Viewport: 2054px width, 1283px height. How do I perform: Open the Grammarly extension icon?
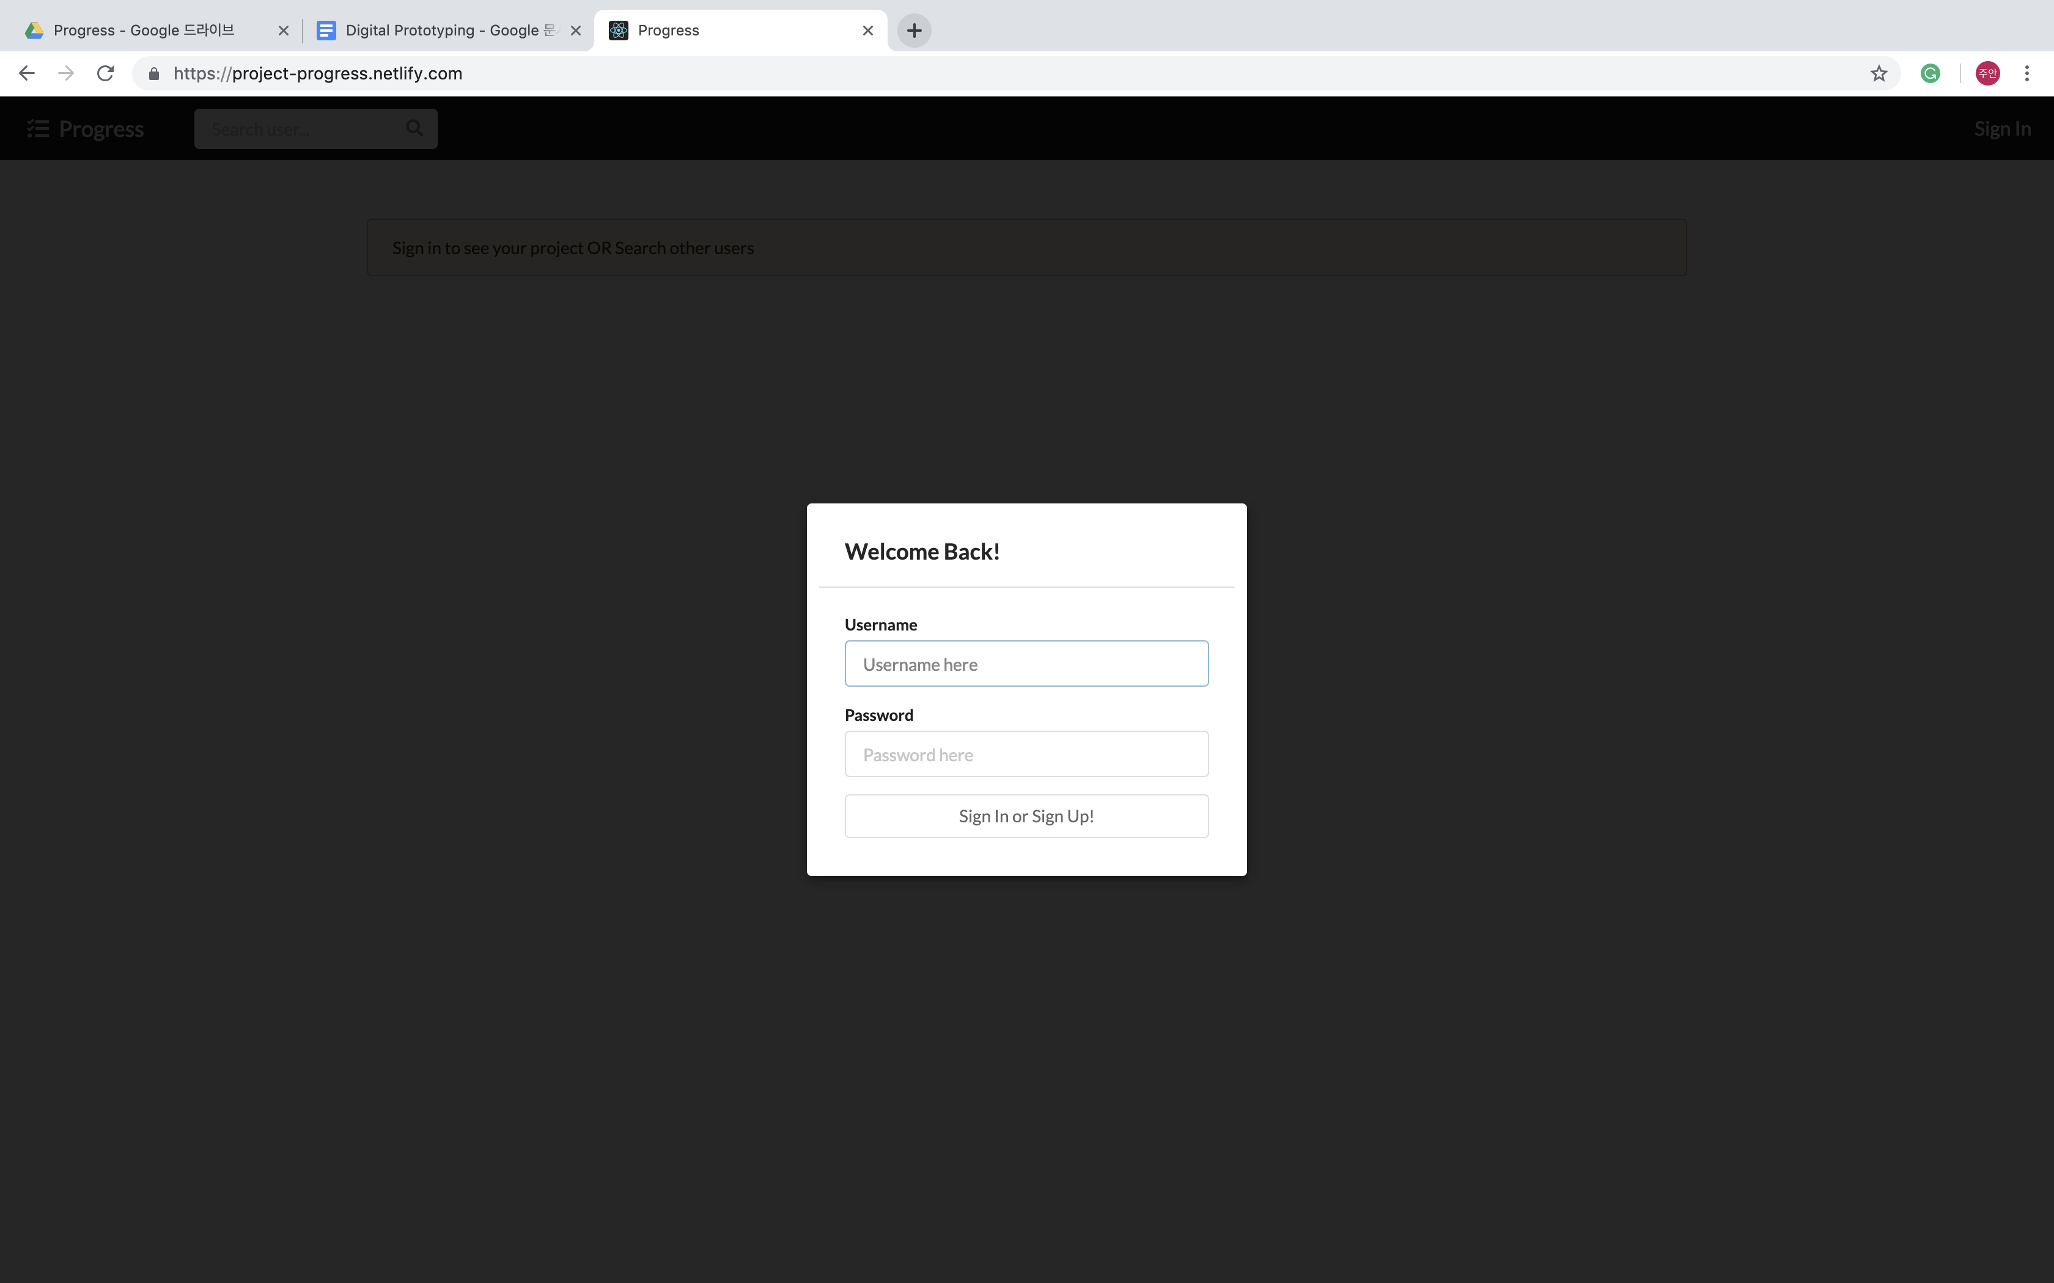point(1930,74)
